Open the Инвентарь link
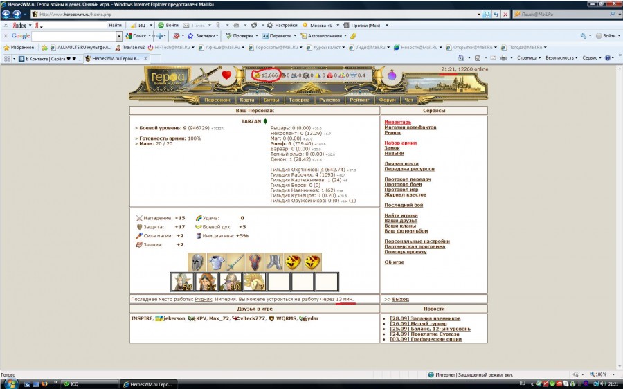623x389 pixels. [398, 122]
